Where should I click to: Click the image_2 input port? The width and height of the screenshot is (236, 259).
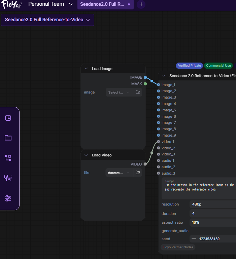[x=159, y=91]
